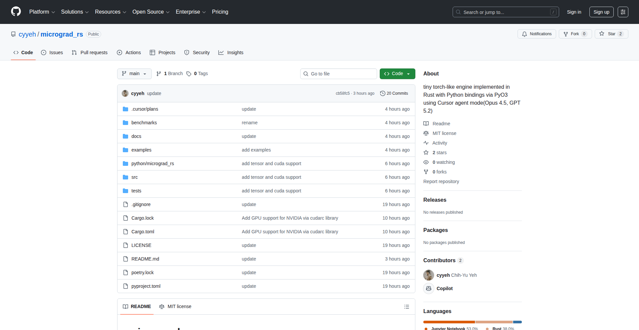This screenshot has height=330, width=639.
Task: Star the repository with the star icon
Action: [x=602, y=34]
